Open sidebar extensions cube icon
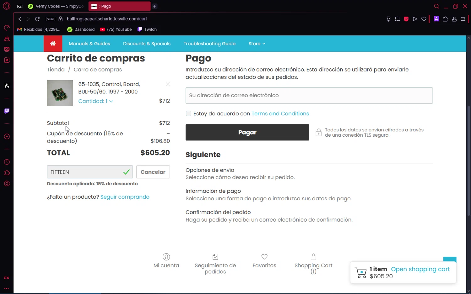The image size is (471, 294). coord(7,173)
